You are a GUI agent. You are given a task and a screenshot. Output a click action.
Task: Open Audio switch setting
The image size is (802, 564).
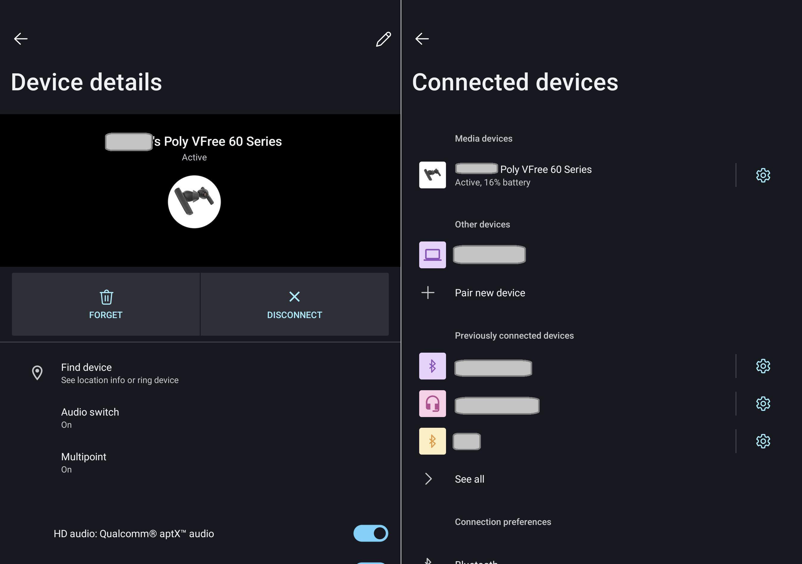coord(90,418)
